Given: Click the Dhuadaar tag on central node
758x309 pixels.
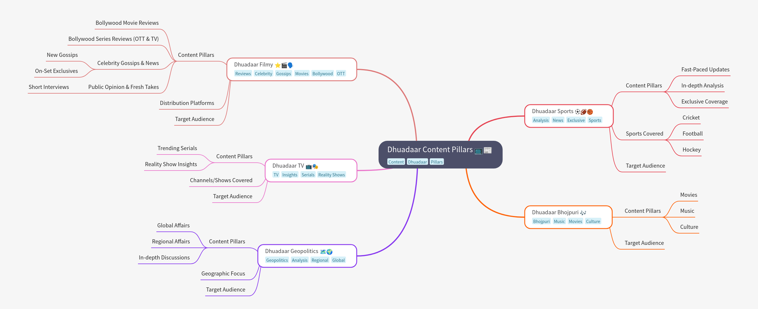Looking at the screenshot, I should (417, 162).
